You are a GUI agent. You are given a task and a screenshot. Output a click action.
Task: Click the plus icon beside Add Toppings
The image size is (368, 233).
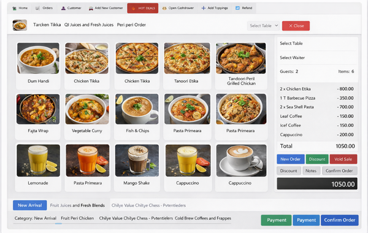click(x=204, y=8)
